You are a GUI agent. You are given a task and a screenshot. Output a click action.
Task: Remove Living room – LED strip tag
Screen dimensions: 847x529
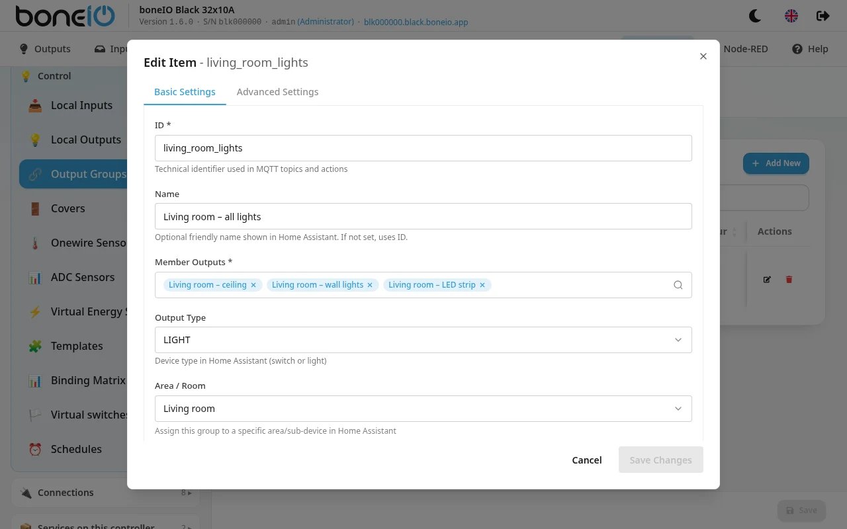pyautogui.click(x=482, y=285)
